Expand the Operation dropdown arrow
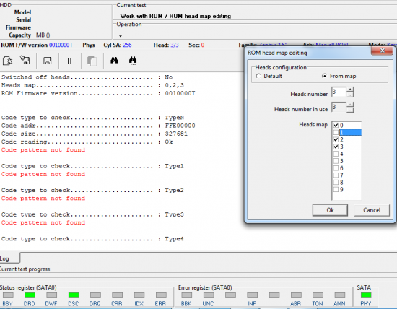The width and height of the screenshot is (397, 309). point(121,36)
